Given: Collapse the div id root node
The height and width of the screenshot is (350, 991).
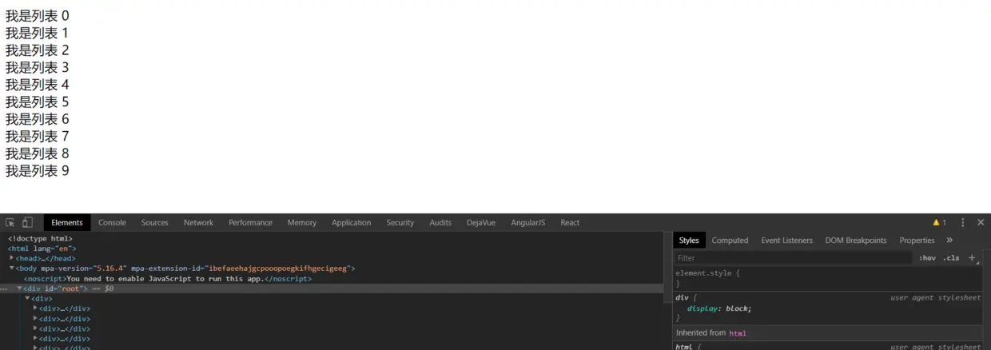Looking at the screenshot, I should [20, 288].
